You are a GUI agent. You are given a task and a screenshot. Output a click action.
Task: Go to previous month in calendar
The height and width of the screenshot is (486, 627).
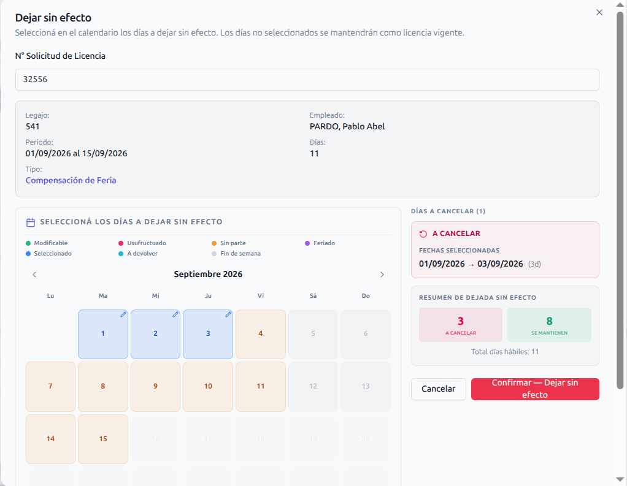(x=34, y=275)
